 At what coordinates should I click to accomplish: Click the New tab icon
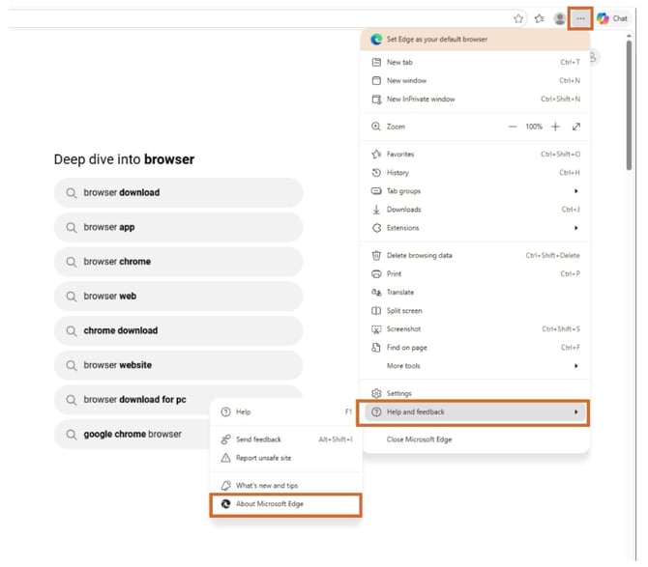coord(376,63)
